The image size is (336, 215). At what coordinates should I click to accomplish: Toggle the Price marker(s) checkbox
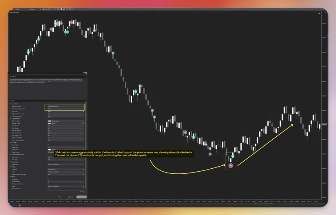tap(48, 189)
